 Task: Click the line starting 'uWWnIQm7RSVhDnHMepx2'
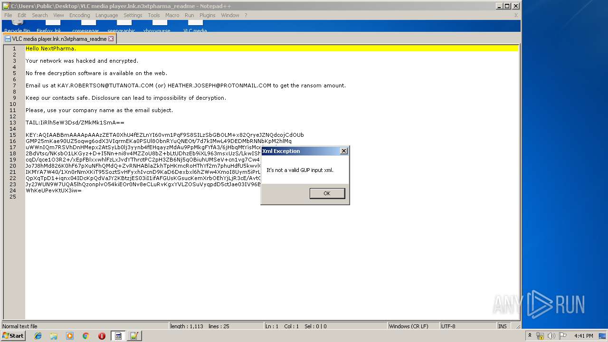tap(143, 147)
